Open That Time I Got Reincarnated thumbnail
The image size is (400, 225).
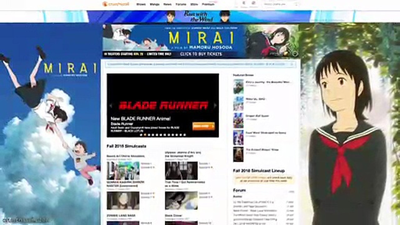181,201
